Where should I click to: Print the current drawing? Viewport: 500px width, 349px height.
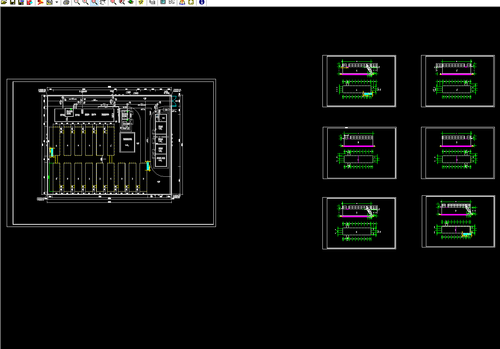pos(66,2)
